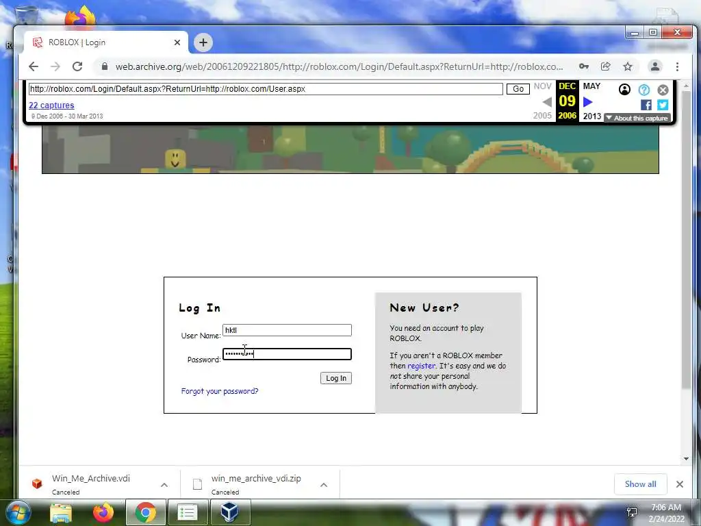Viewport: 701px width, 526px height.
Task: Open Wayback help question icon
Action: [643, 90]
